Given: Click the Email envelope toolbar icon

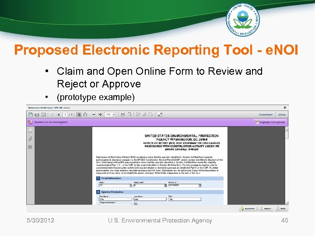Looking at the screenshot, I should [43, 115].
